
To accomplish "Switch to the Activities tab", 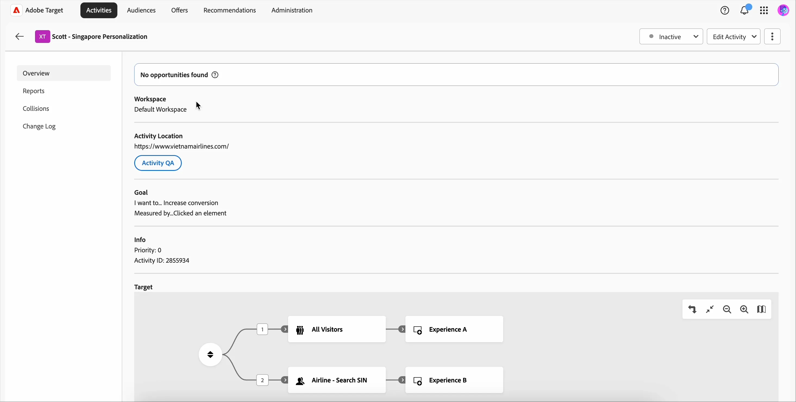I will pos(99,10).
